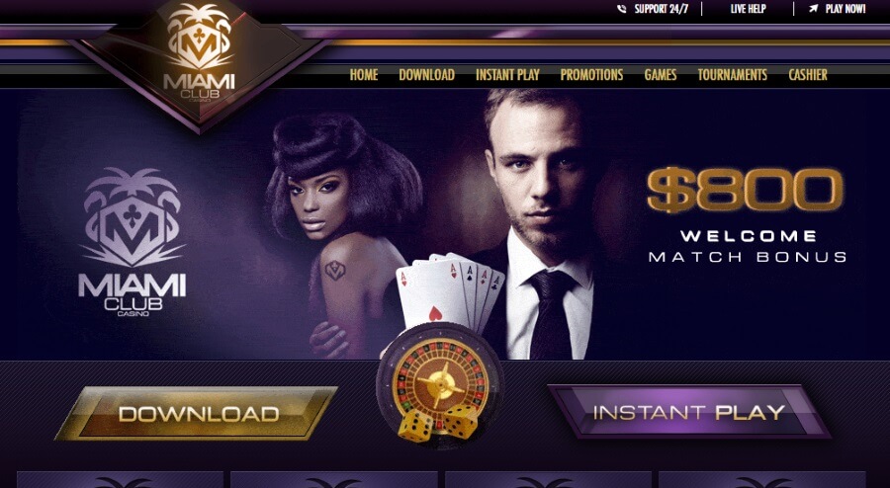Click the purple Instant Play button
890x488 pixels.
(x=689, y=412)
